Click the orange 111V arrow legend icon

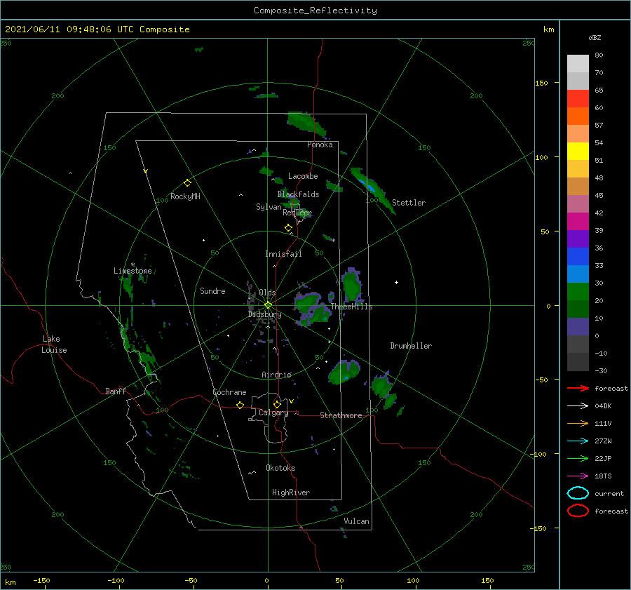pyautogui.click(x=578, y=423)
